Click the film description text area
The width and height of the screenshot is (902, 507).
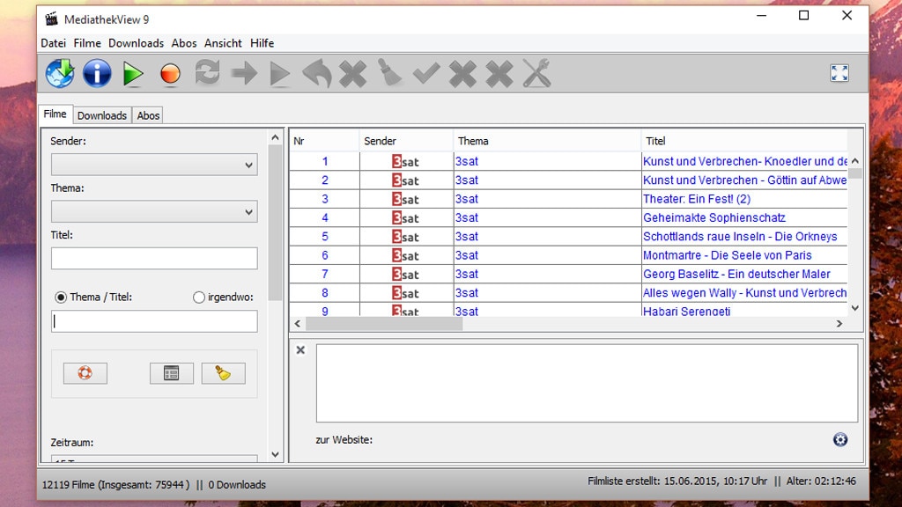point(587,384)
